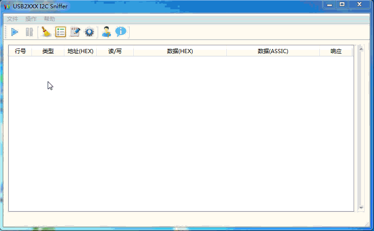Select the 读/写 column header
This screenshot has width=374, height=231.
click(x=115, y=51)
